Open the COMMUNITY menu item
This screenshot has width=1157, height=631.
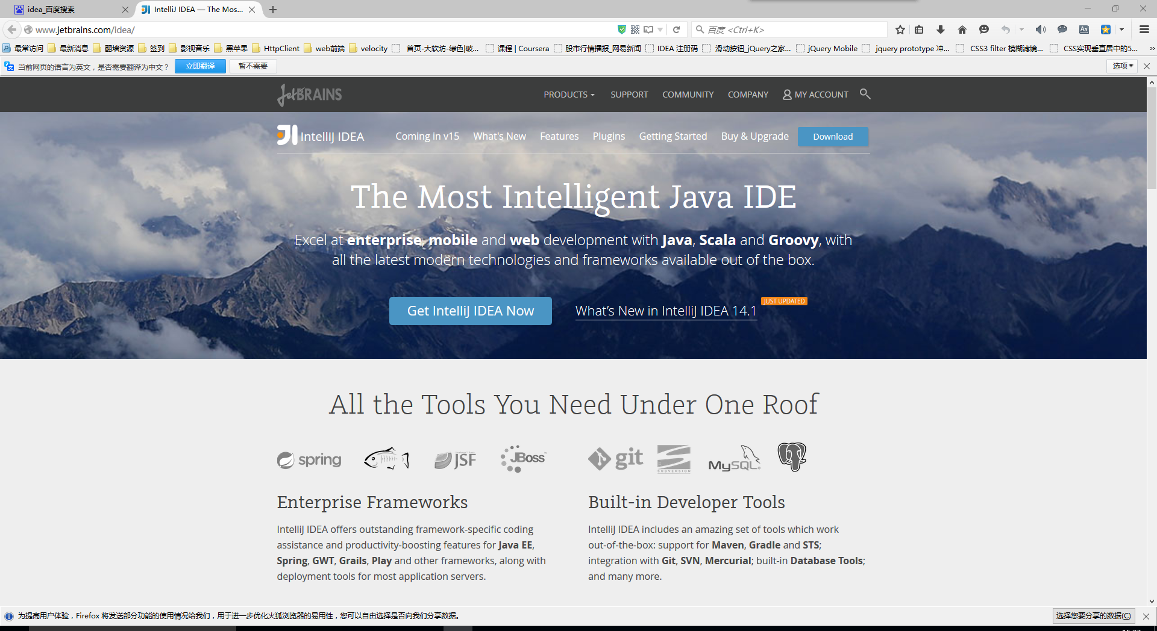click(x=688, y=95)
